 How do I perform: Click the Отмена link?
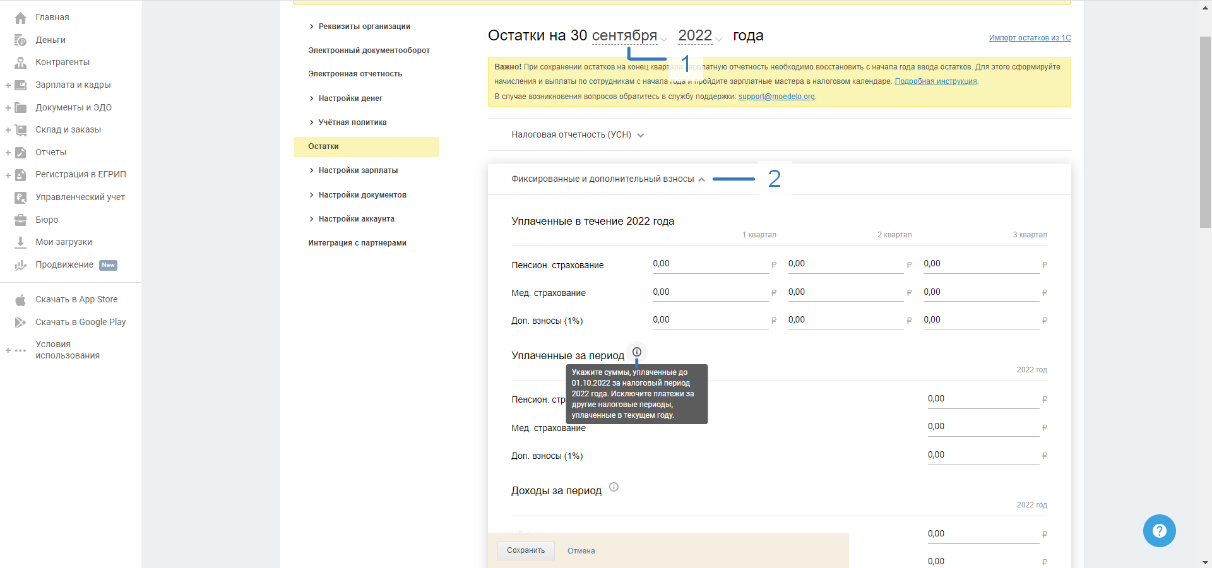tap(581, 551)
